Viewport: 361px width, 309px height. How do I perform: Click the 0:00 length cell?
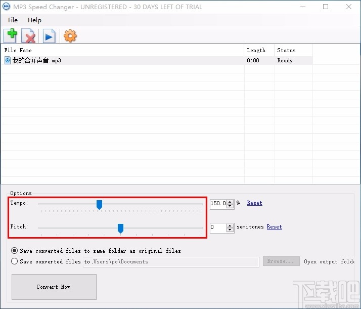coord(253,60)
